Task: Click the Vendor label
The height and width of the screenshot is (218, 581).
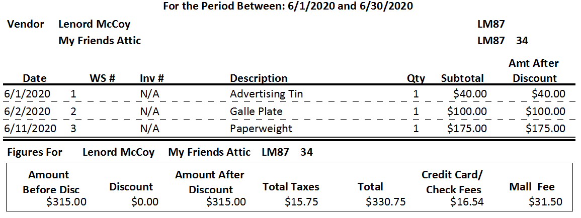Action: pyautogui.click(x=26, y=25)
